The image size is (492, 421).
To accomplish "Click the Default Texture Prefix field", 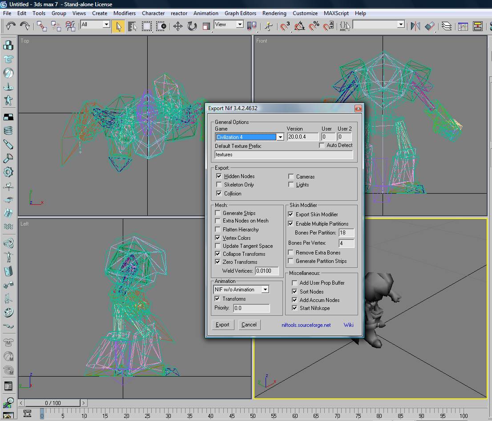I will 284,155.
